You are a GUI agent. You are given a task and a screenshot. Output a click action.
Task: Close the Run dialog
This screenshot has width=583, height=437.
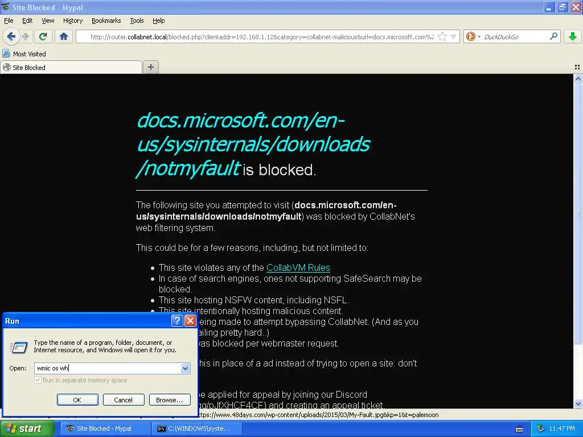[x=190, y=320]
